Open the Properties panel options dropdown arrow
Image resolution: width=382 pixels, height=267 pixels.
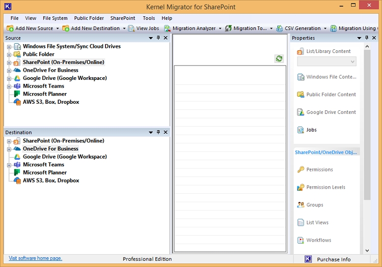359,38
